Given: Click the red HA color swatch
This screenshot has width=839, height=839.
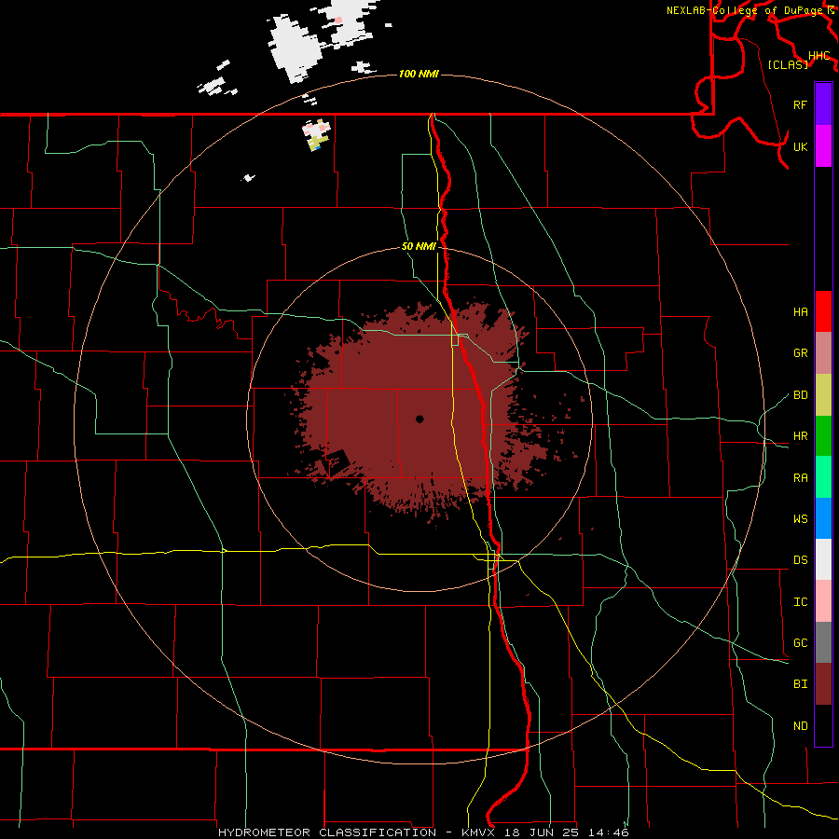Looking at the screenshot, I should (x=823, y=311).
